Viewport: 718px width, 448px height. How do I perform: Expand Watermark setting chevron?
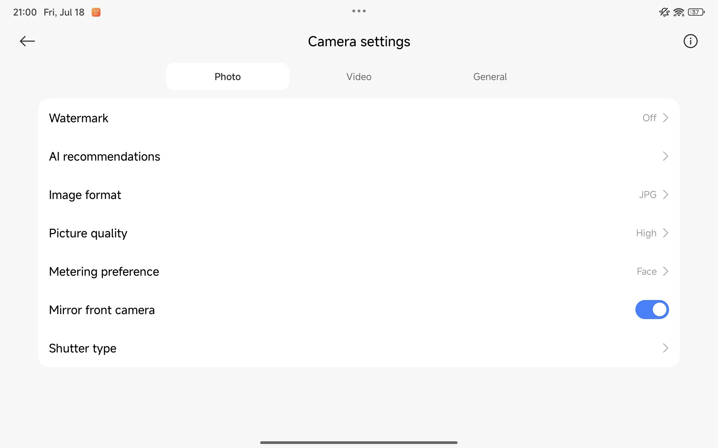pos(666,118)
